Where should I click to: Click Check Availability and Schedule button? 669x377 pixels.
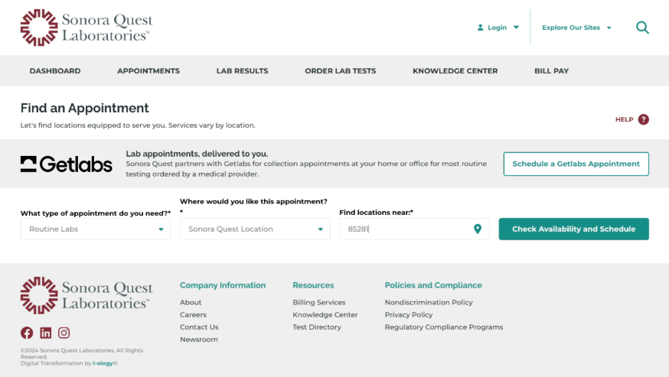click(x=574, y=229)
